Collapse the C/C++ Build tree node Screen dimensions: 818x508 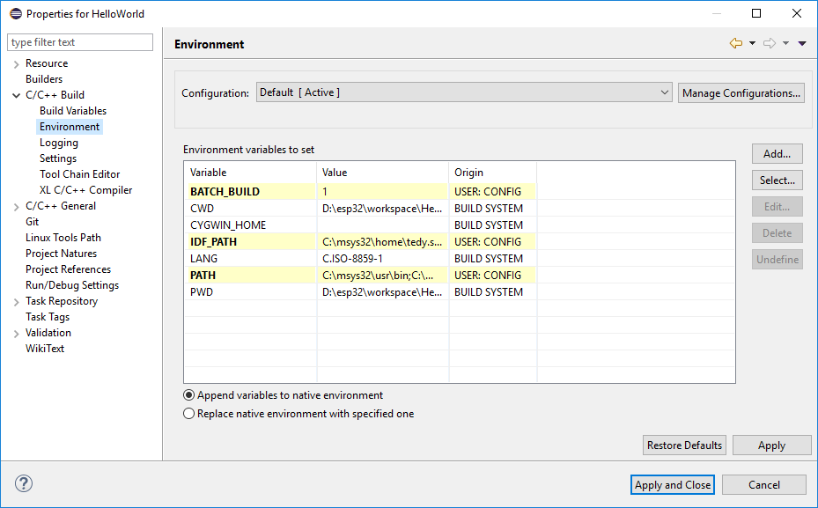[16, 95]
